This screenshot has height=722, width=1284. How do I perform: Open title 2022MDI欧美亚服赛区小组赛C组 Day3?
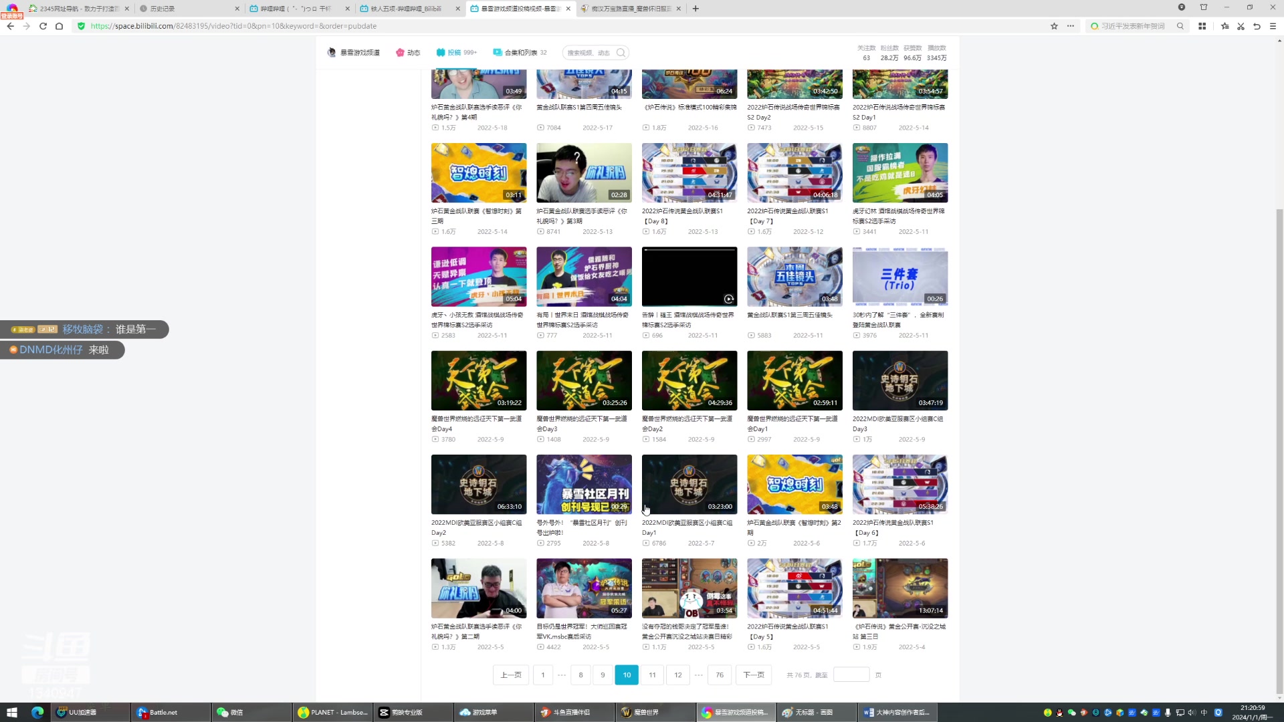897,424
